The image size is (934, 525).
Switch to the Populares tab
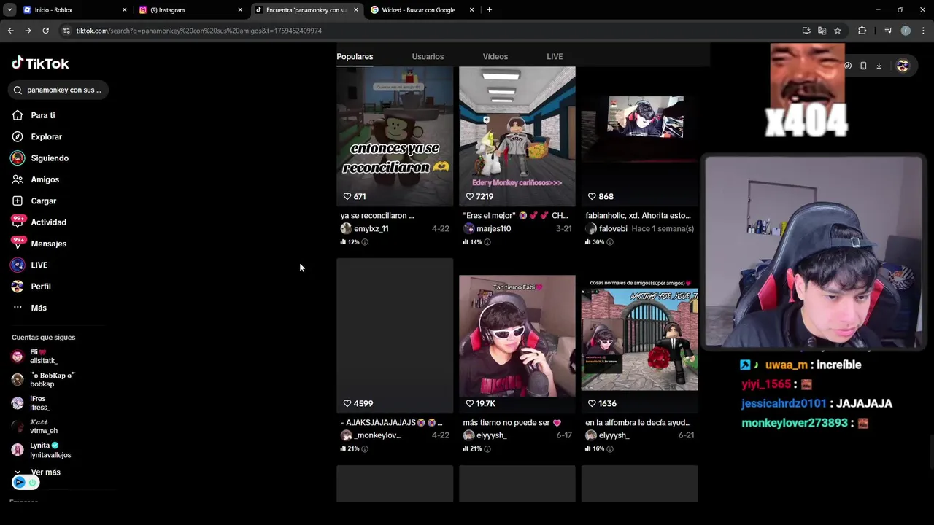coord(355,56)
